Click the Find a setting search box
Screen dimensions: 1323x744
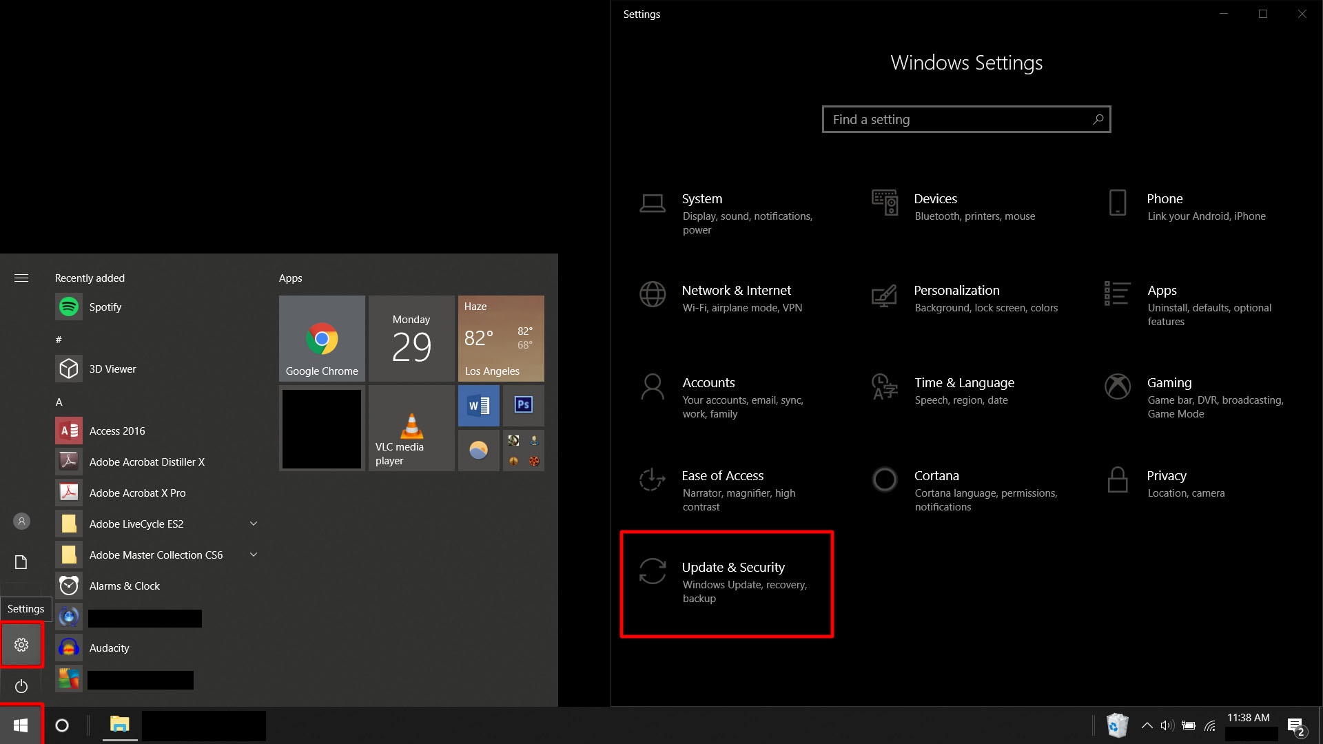pos(965,118)
